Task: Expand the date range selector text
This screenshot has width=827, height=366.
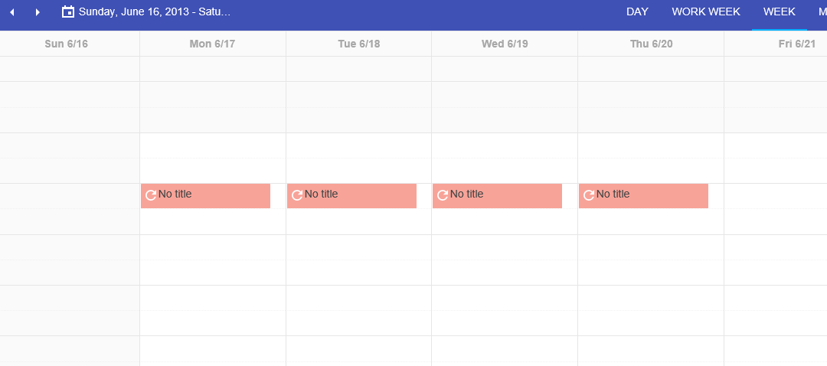Action: point(154,12)
